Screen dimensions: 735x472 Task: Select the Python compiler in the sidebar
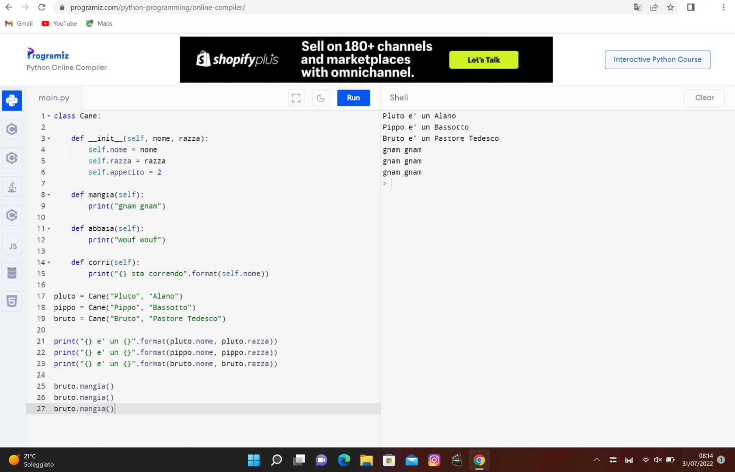(x=12, y=101)
